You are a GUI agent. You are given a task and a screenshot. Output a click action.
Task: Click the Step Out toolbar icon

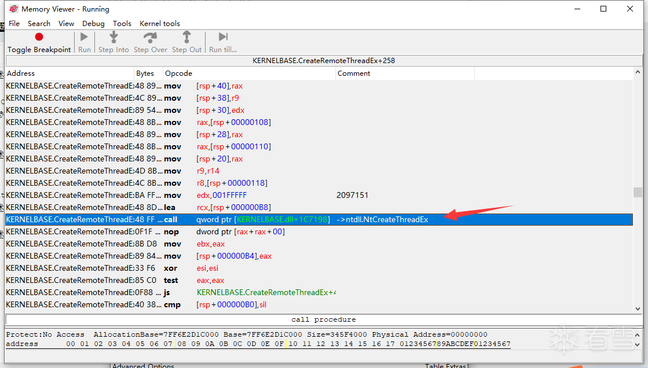187,37
